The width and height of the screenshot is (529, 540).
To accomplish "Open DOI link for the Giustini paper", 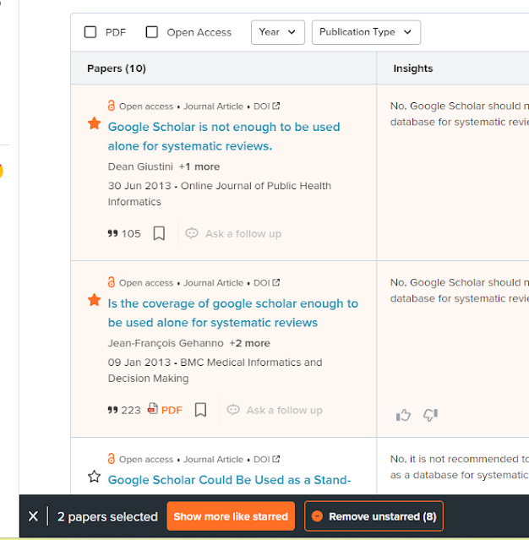I will [x=266, y=106].
